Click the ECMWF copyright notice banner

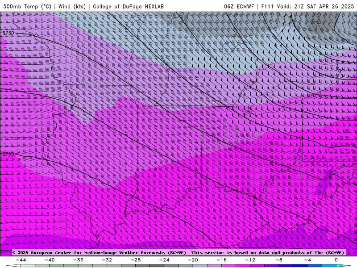coord(178,252)
